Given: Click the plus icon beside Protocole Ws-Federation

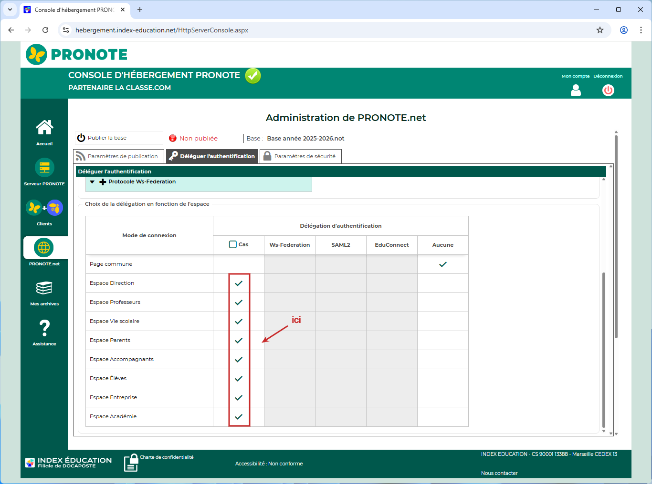Looking at the screenshot, I should [x=103, y=182].
